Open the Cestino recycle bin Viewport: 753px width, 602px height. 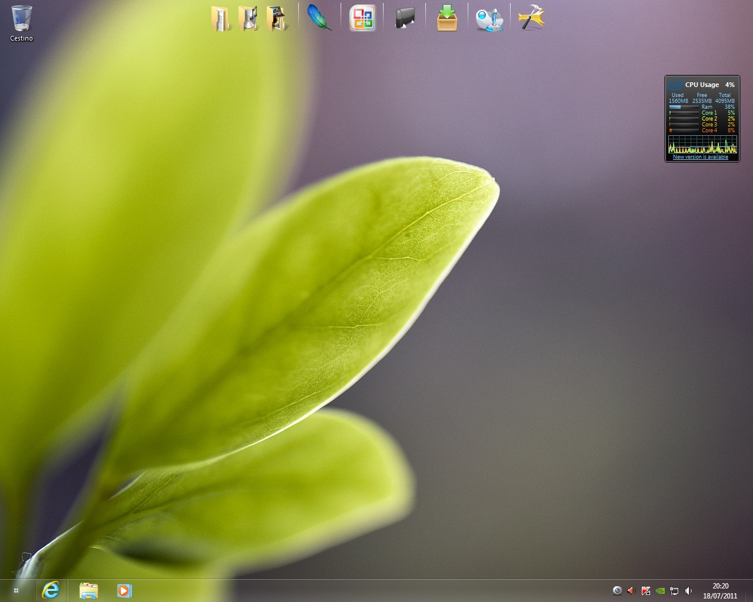[x=21, y=24]
